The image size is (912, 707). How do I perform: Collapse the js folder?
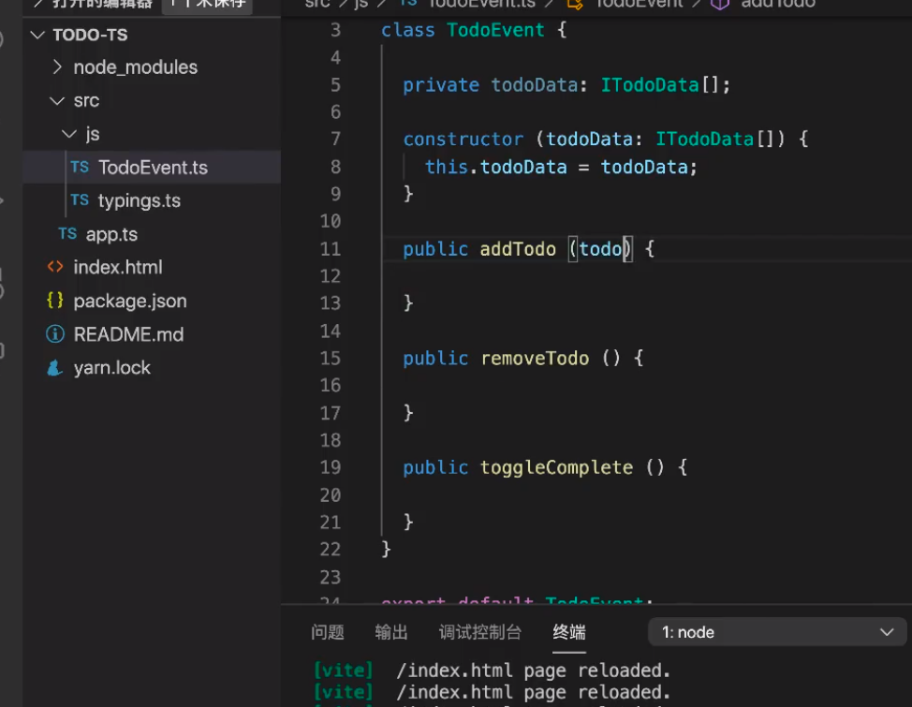70,133
